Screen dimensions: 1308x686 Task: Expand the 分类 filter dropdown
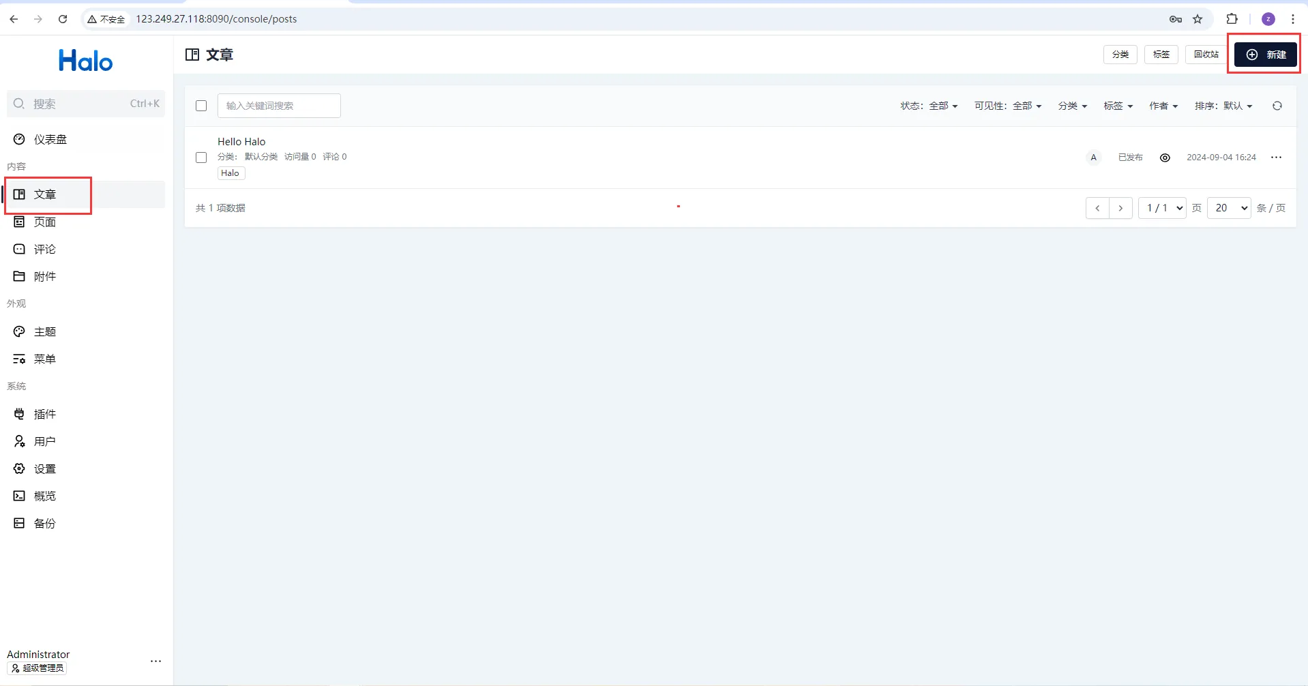[x=1073, y=106]
